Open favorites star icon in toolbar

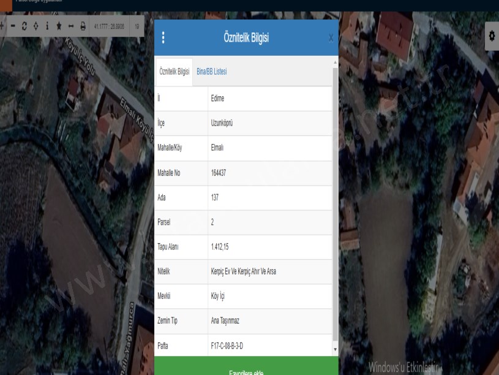[x=59, y=27]
